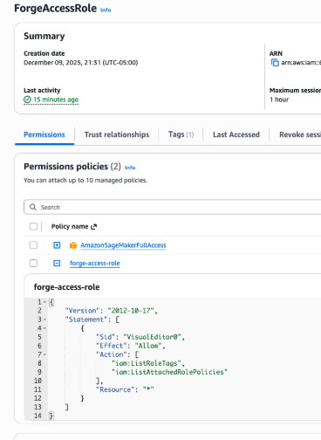
Task: Click the "Resource": "*" line
Action: click(125, 389)
